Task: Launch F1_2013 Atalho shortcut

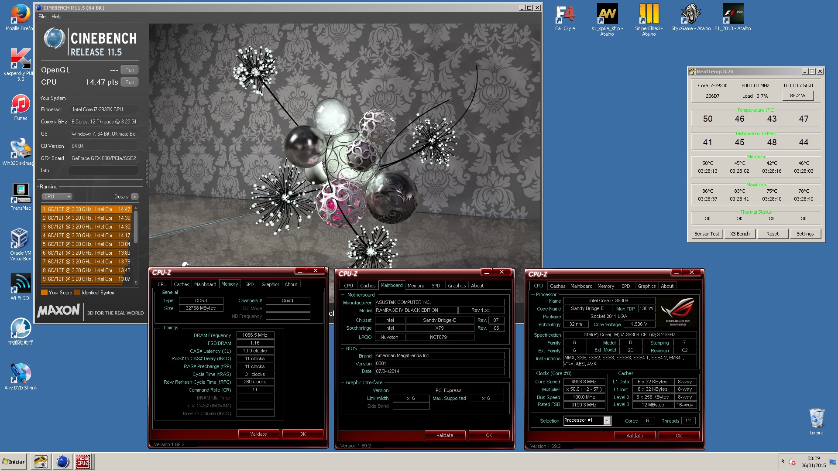Action: [733, 17]
